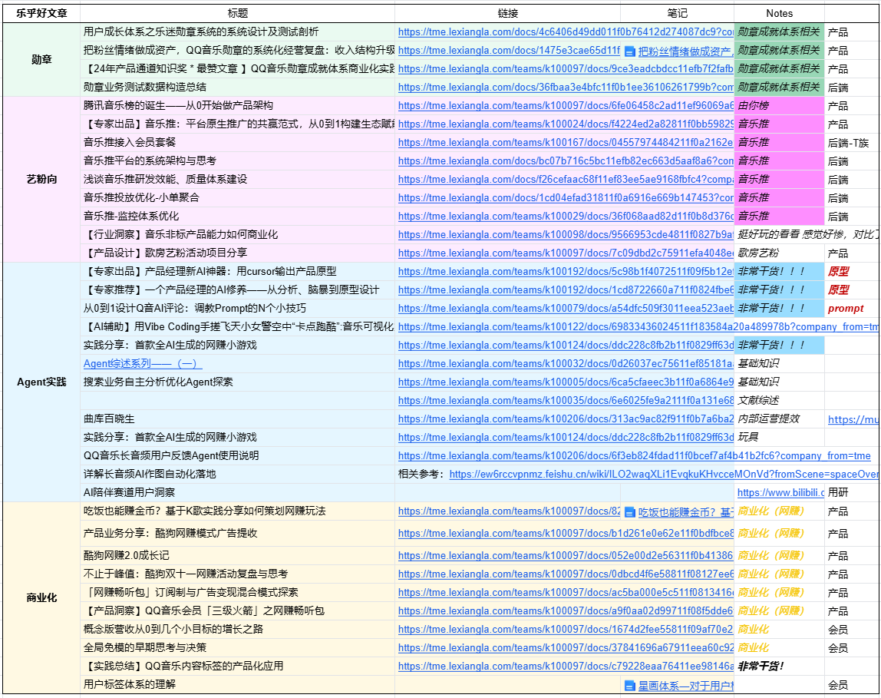Click the document icon beside 星画体系 chip
The image size is (881, 698).
point(630,686)
